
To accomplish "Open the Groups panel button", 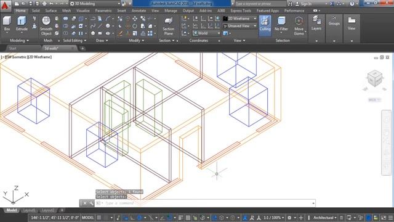I will tap(334, 20).
